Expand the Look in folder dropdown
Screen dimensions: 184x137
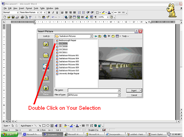(x=91, y=36)
